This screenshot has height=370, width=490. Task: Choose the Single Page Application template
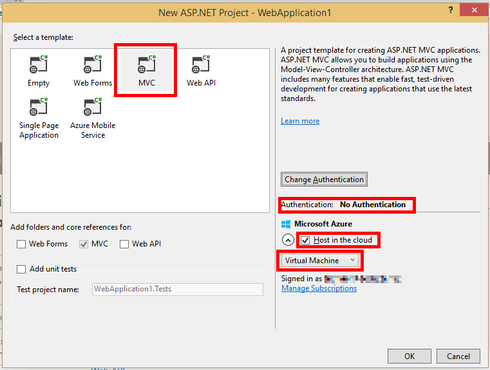(39, 118)
